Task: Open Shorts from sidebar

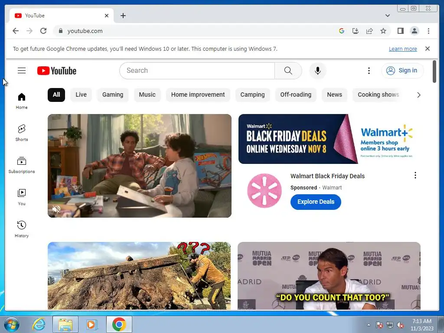Action: [22, 133]
